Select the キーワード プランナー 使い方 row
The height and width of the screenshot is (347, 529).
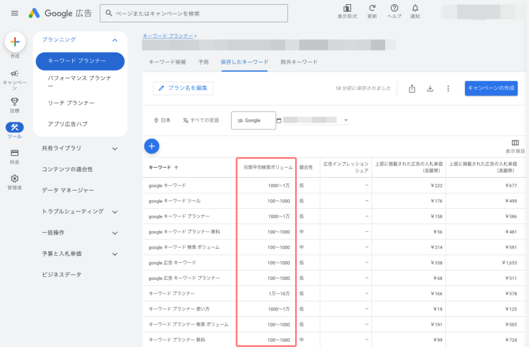[x=334, y=309]
